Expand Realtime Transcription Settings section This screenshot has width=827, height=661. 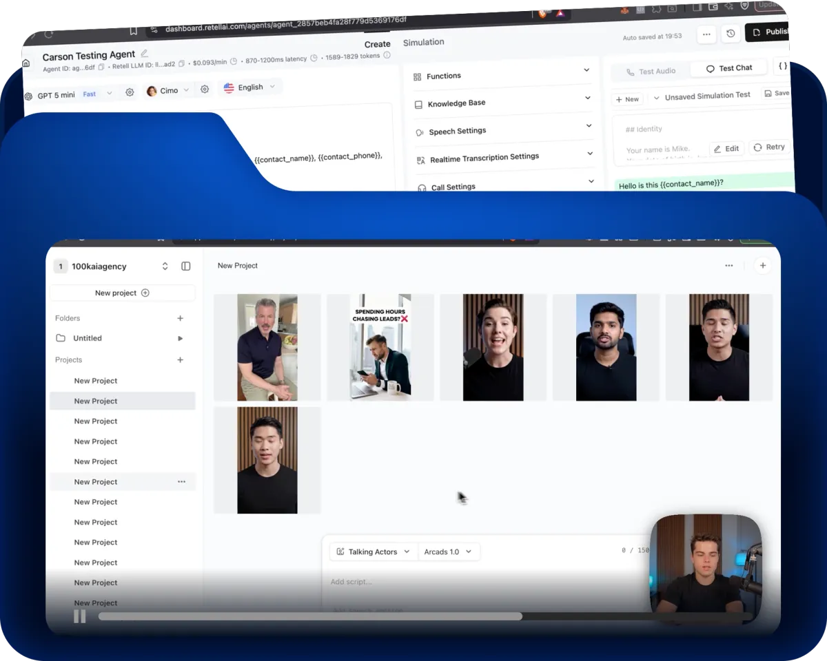point(504,156)
